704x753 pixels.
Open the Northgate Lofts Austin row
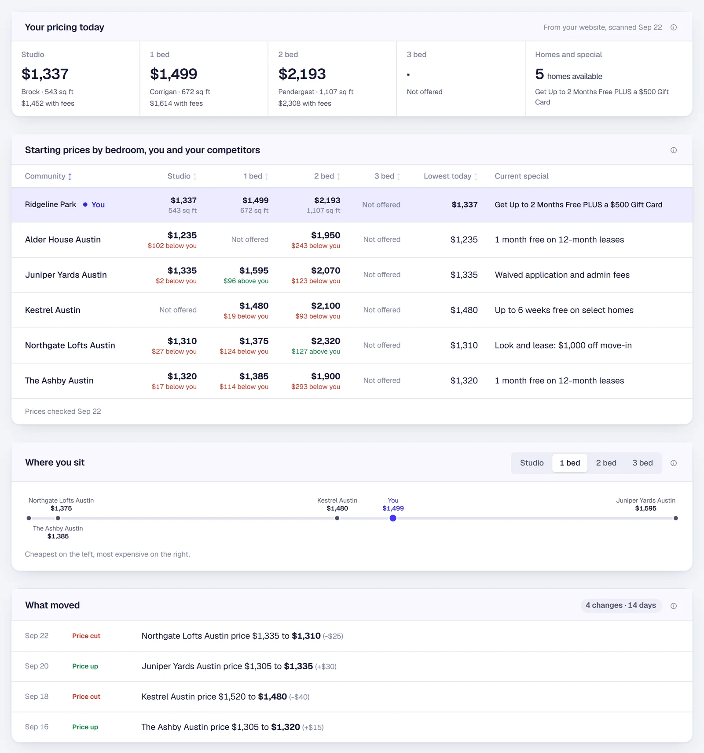coord(352,345)
